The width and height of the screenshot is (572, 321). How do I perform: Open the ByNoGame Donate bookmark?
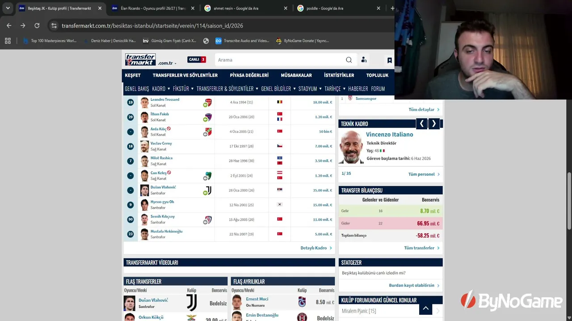[303, 41]
